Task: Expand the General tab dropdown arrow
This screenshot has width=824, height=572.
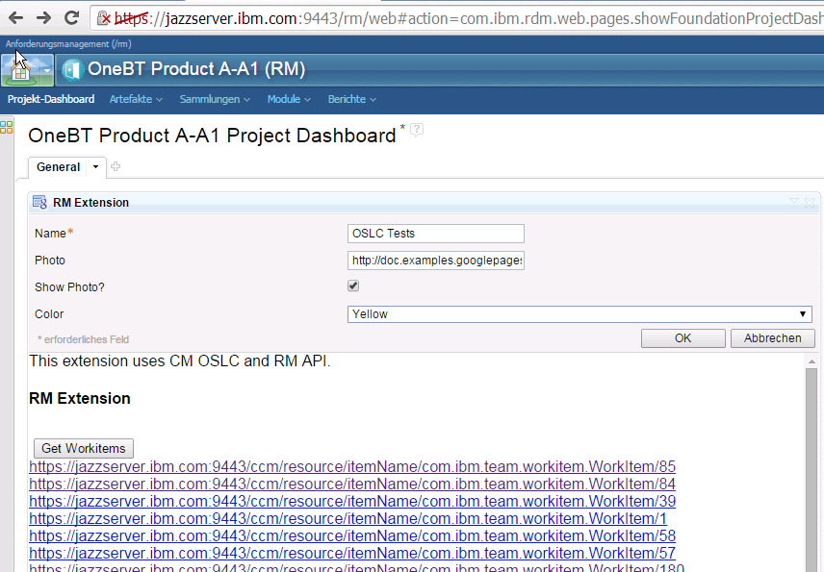Action: pyautogui.click(x=95, y=167)
